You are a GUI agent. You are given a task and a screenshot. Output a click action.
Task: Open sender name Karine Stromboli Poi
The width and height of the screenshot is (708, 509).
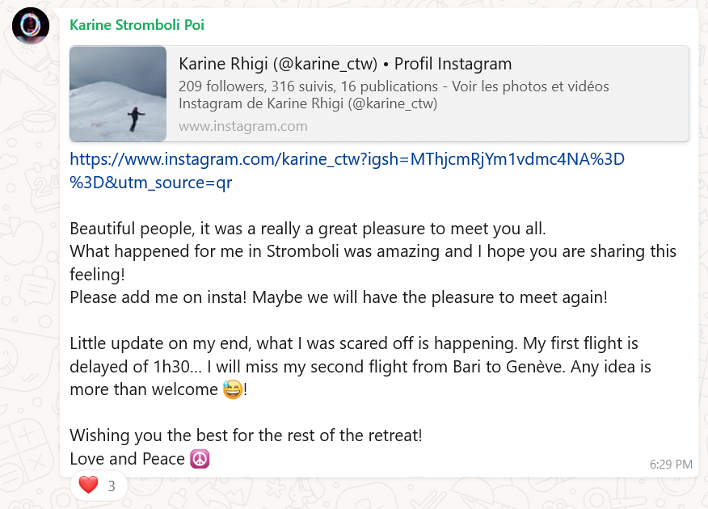click(137, 25)
